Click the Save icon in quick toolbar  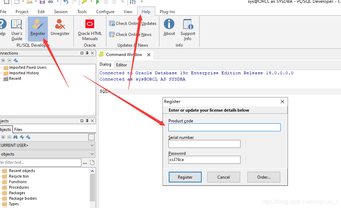click(x=42, y=2)
